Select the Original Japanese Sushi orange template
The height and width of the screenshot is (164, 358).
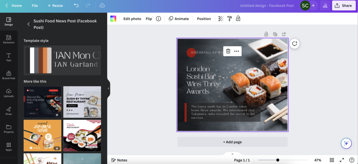[42, 135]
